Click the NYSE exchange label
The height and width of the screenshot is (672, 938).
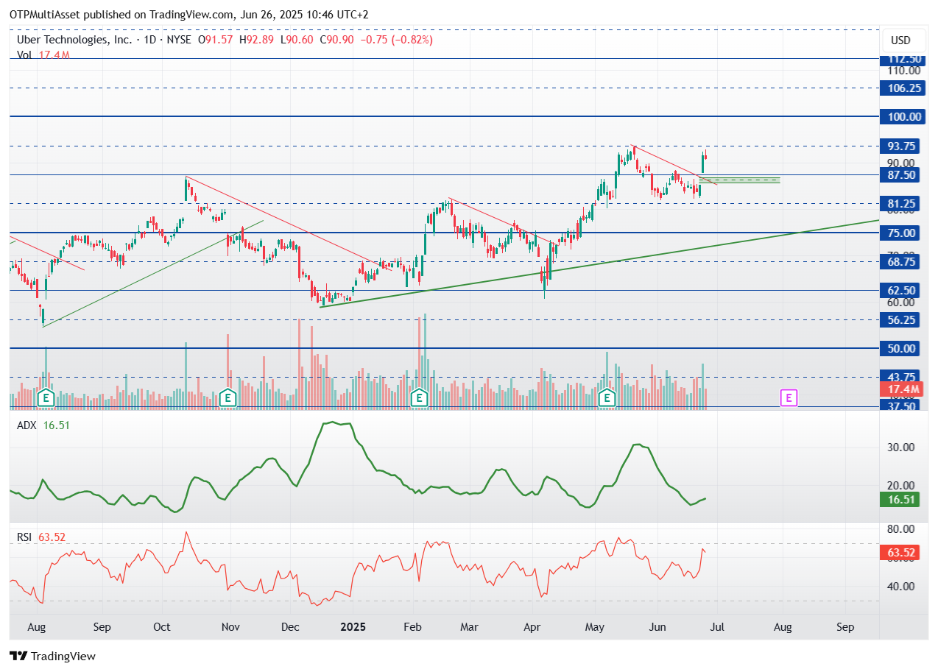click(179, 40)
